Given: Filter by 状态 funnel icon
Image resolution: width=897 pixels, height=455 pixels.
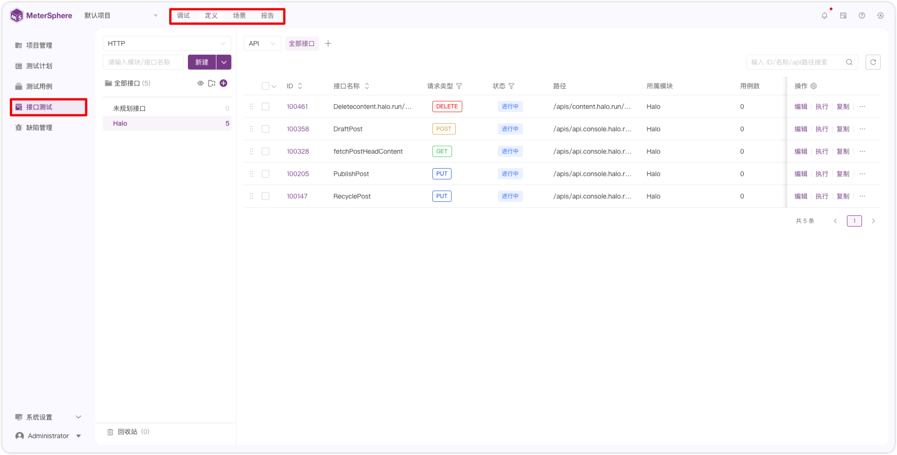Looking at the screenshot, I should (511, 86).
